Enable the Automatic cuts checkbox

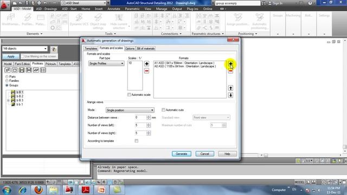tap(163, 110)
